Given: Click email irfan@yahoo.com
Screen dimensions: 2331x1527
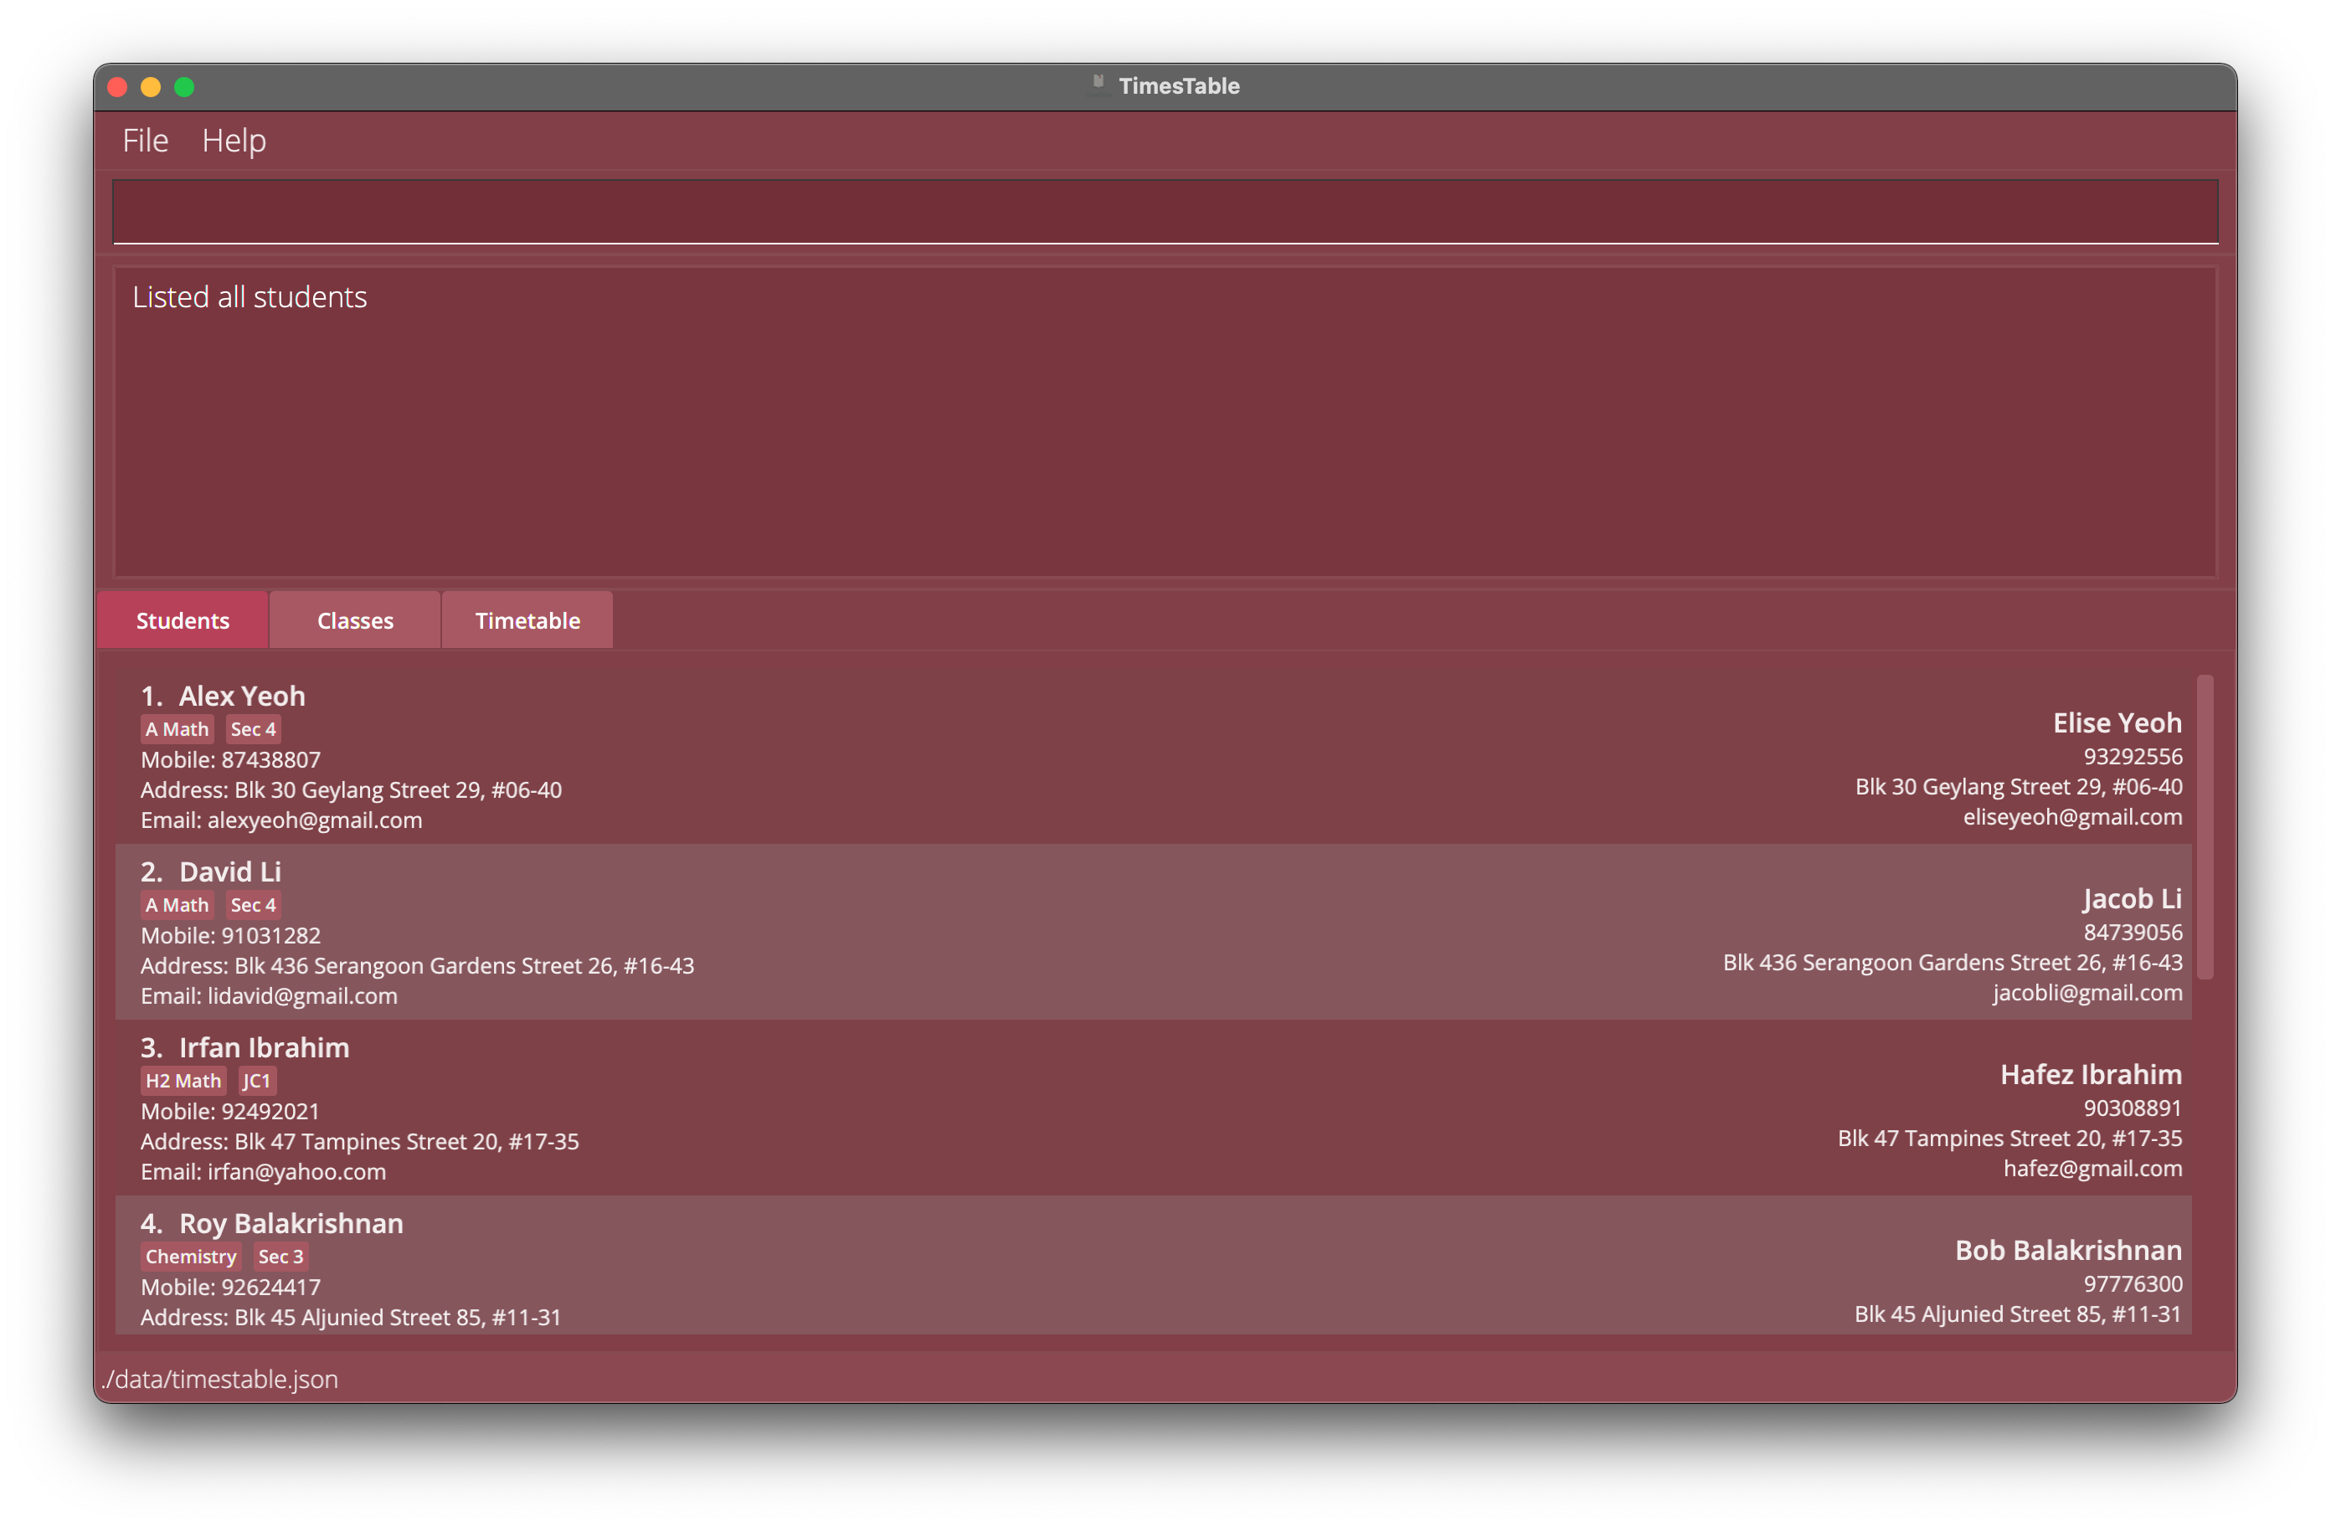Looking at the screenshot, I should pos(264,1172).
